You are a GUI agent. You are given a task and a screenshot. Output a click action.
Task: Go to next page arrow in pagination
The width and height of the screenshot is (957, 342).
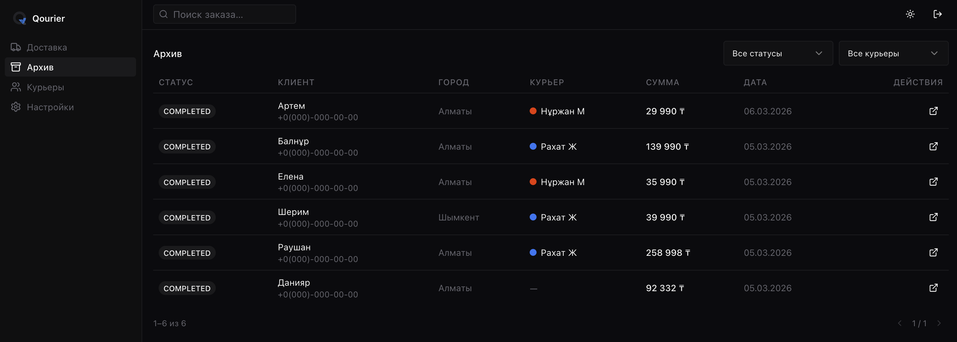coord(939,323)
